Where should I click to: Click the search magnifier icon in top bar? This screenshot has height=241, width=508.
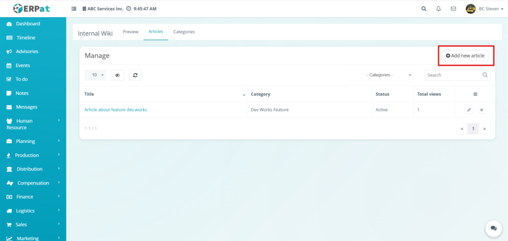coord(423,8)
